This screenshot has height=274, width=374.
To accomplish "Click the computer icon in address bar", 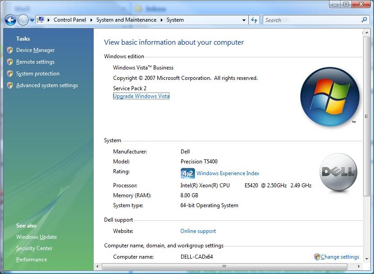I will click(41, 20).
